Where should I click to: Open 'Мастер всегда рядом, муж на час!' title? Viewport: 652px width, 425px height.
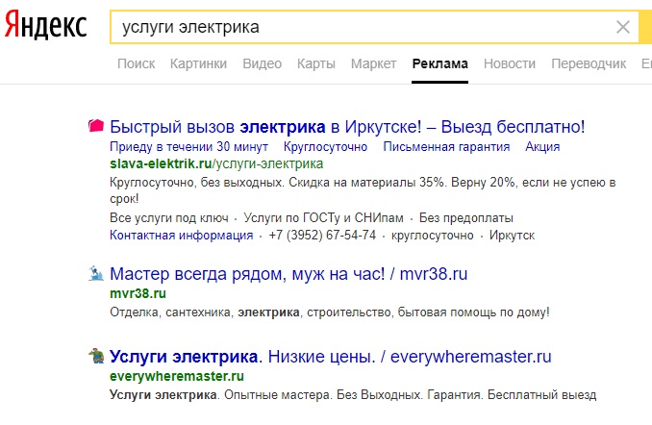pyautogui.click(x=288, y=274)
